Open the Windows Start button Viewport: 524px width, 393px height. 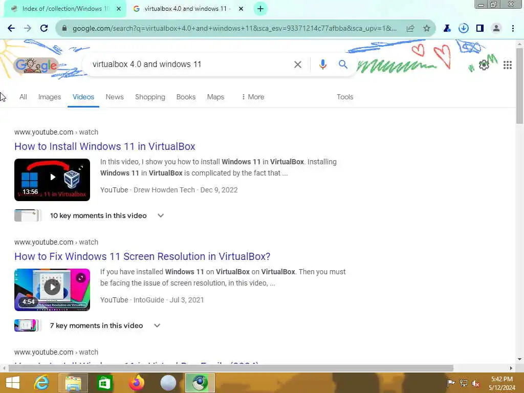coord(13,383)
